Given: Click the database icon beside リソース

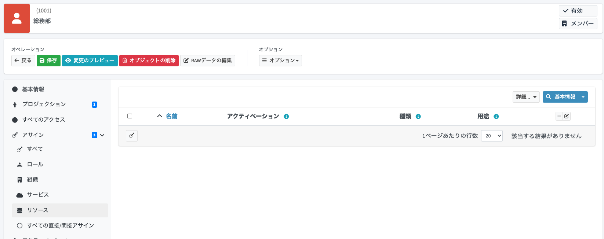Looking at the screenshot, I should (20, 210).
